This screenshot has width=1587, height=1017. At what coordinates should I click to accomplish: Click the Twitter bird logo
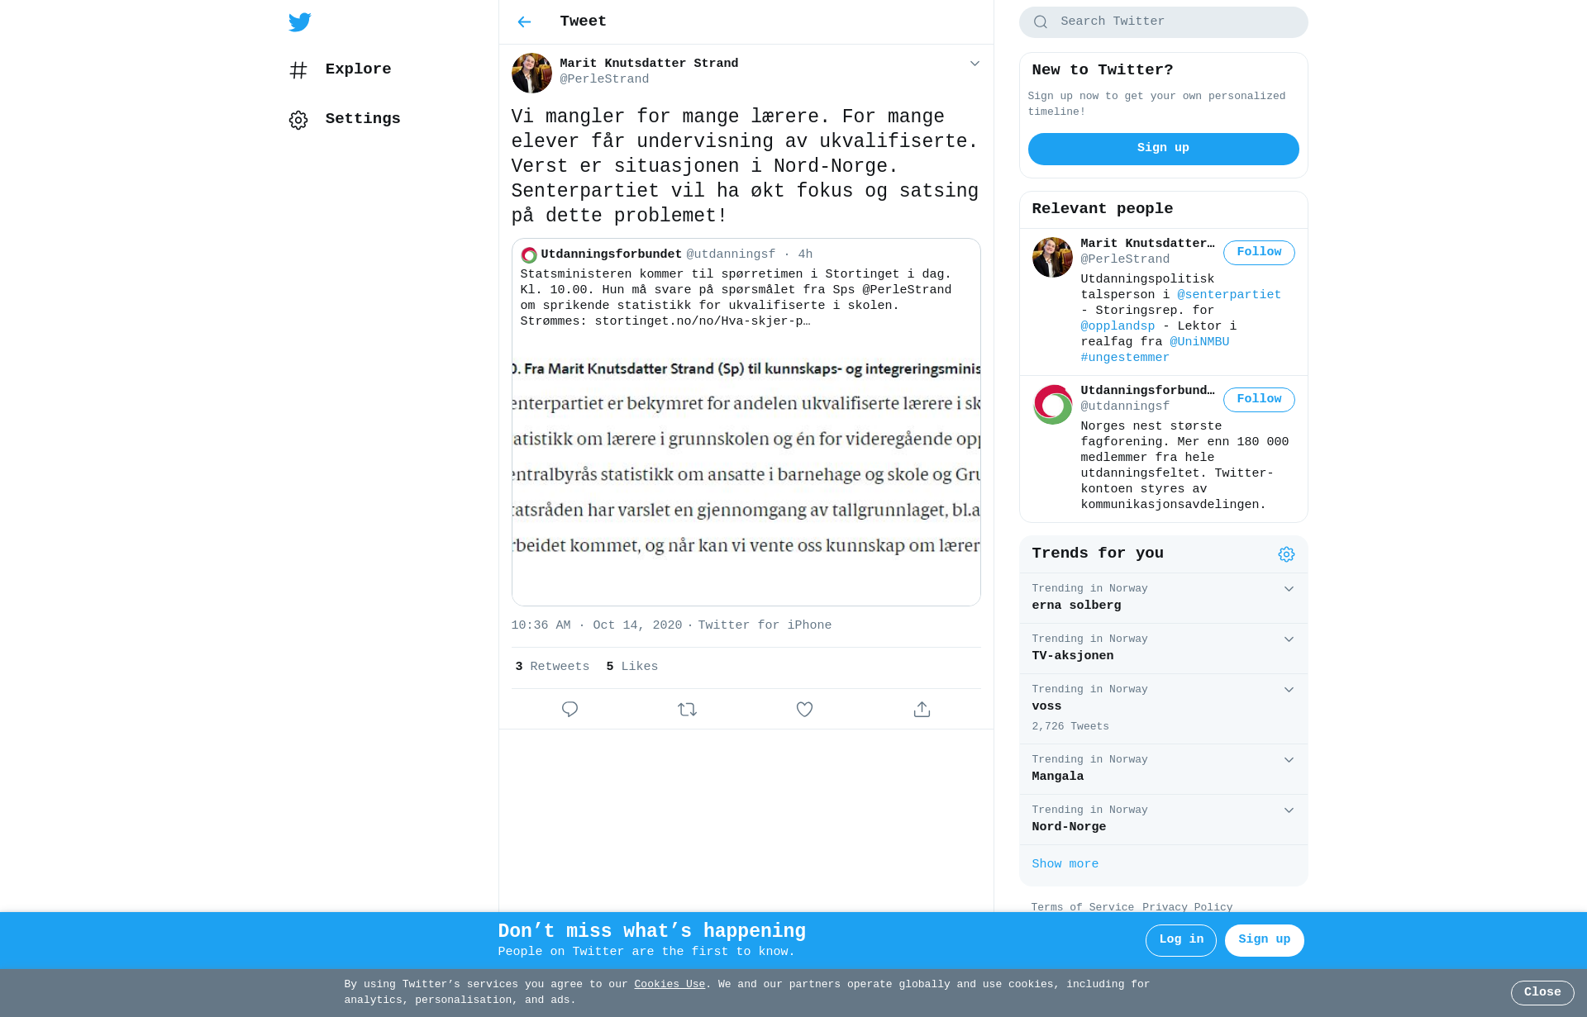300,21
